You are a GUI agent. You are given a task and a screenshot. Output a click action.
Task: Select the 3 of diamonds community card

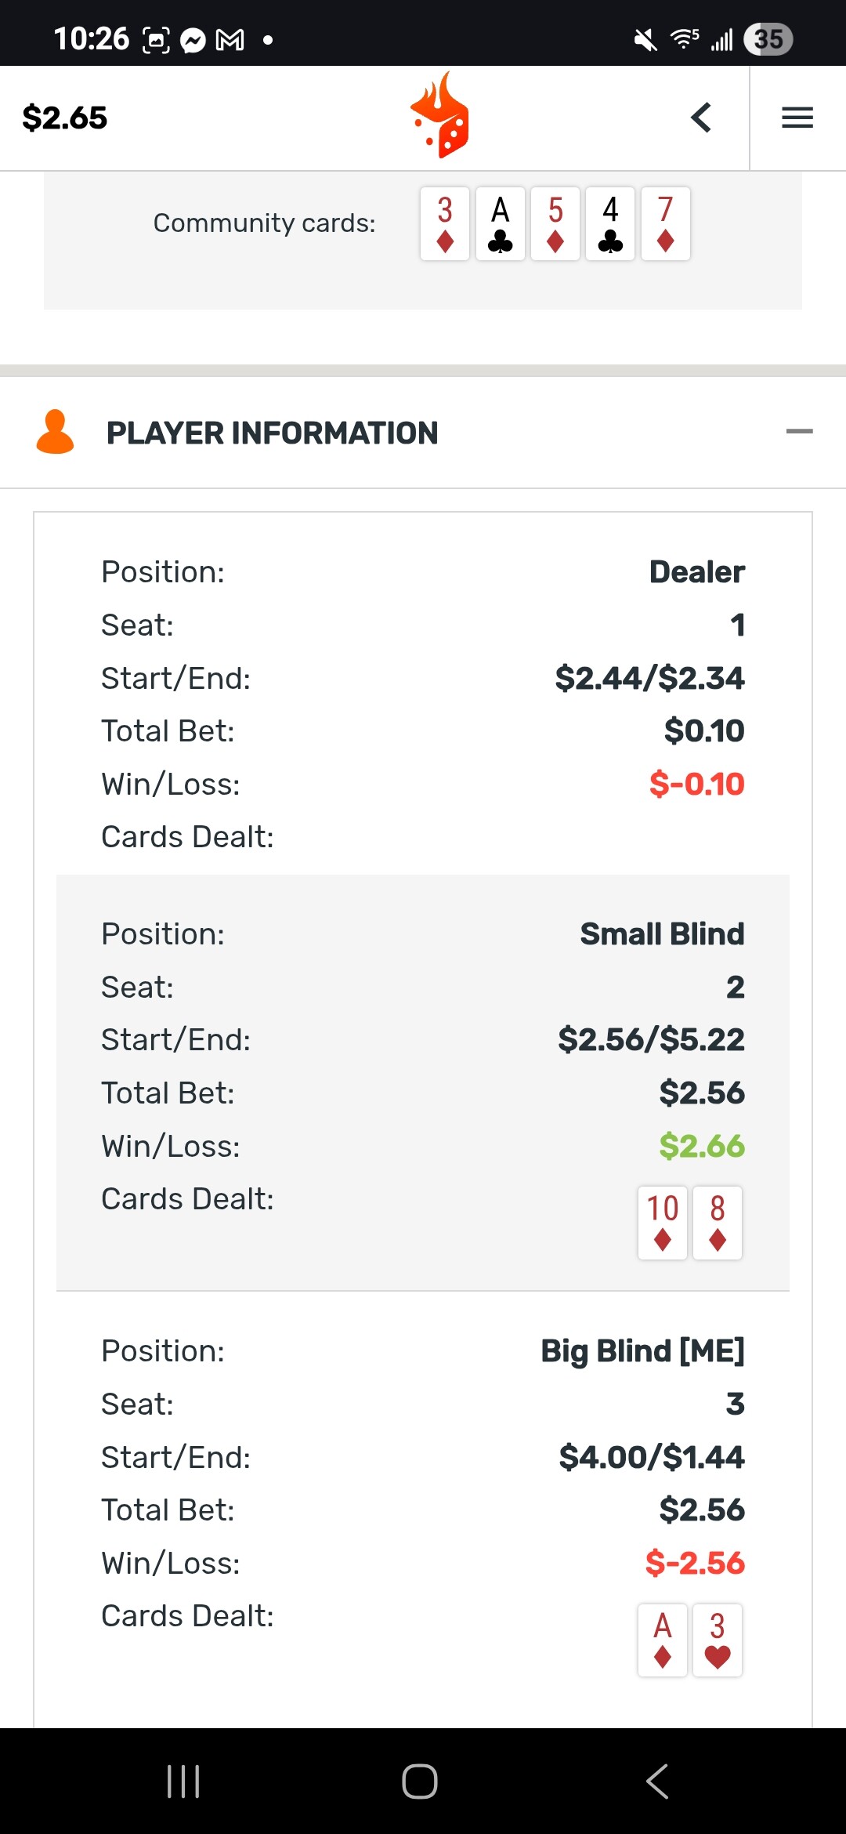point(445,223)
